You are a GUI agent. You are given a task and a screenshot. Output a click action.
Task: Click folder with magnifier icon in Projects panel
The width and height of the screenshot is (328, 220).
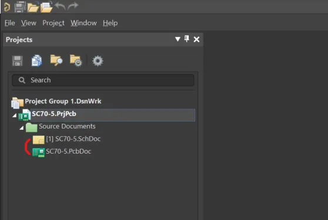(x=56, y=60)
